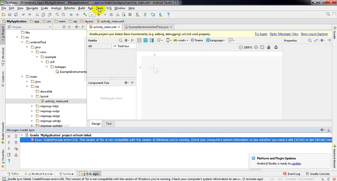Switch to ExampleInstrumentedTest.java tab

148,27
